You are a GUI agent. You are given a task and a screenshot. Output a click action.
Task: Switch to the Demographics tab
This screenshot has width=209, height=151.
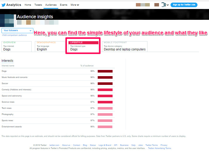point(50,46)
